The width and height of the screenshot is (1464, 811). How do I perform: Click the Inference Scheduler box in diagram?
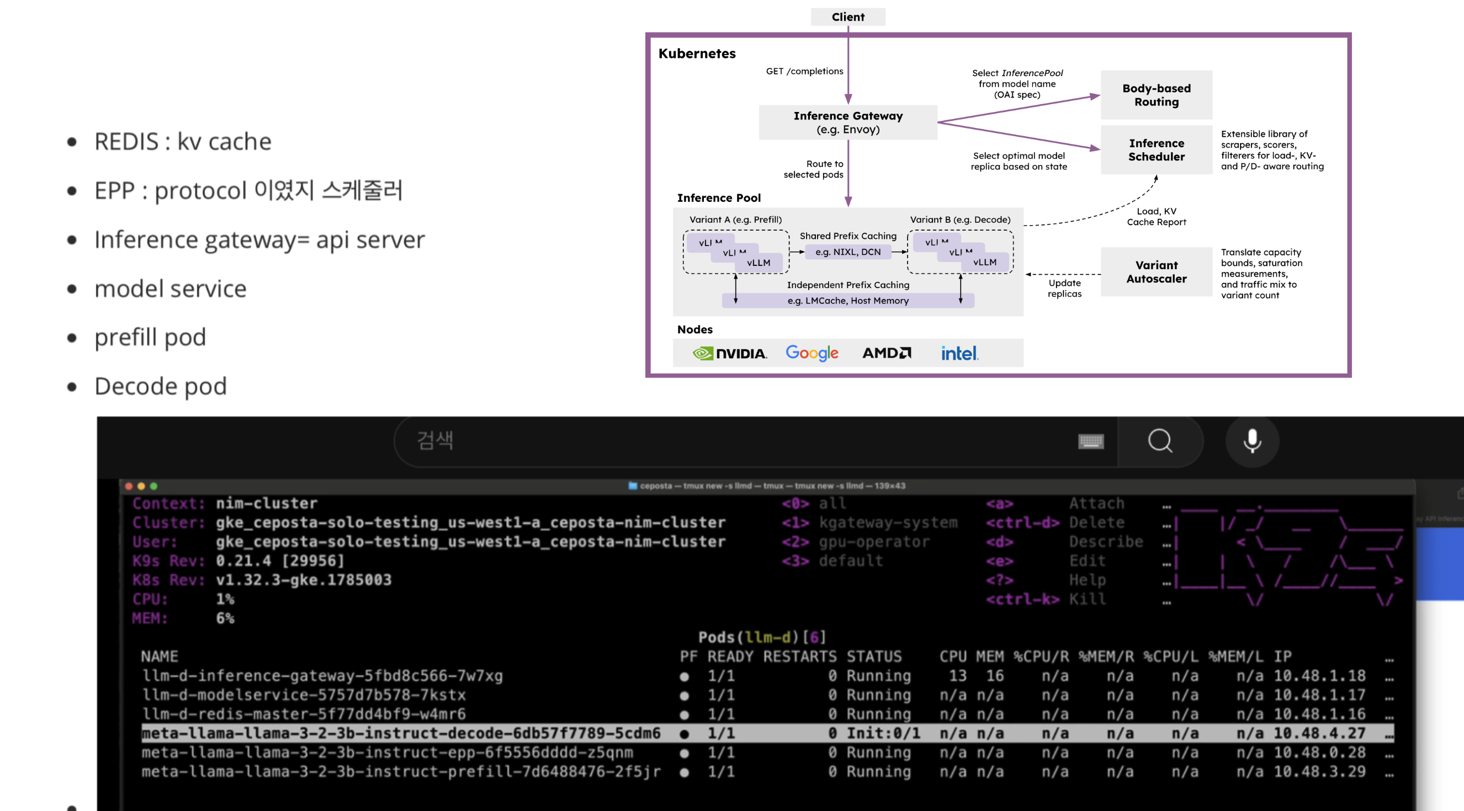tap(1156, 150)
